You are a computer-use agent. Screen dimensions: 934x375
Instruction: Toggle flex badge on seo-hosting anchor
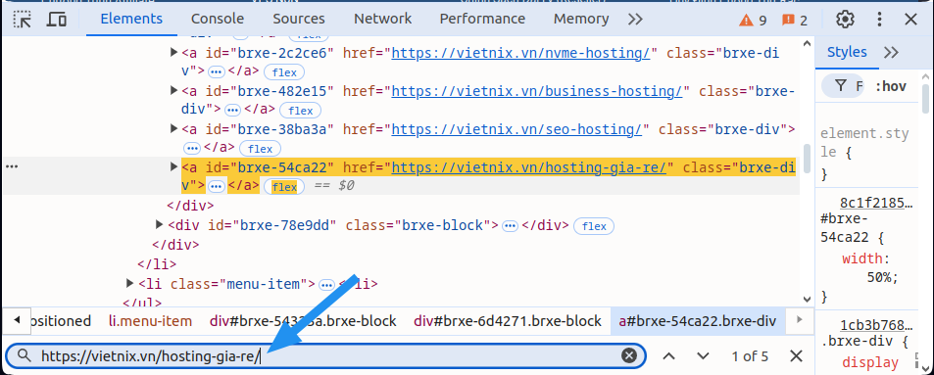pos(260,149)
